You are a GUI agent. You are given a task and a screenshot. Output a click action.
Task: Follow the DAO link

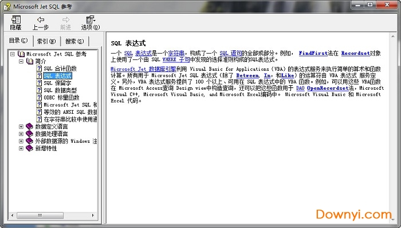(300, 88)
